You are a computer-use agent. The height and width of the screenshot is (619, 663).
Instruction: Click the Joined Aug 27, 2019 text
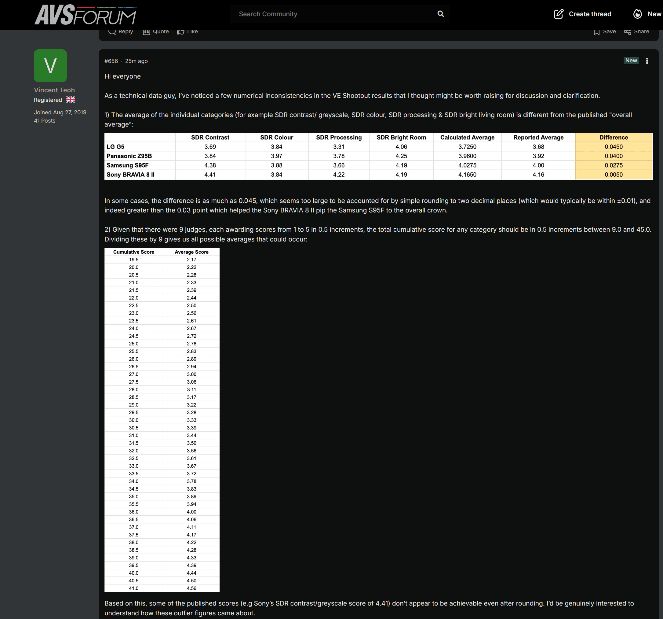(x=60, y=112)
